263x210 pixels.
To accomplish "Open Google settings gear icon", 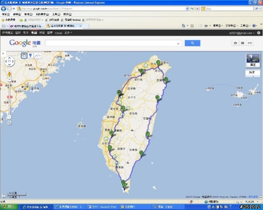I will coord(259,33).
